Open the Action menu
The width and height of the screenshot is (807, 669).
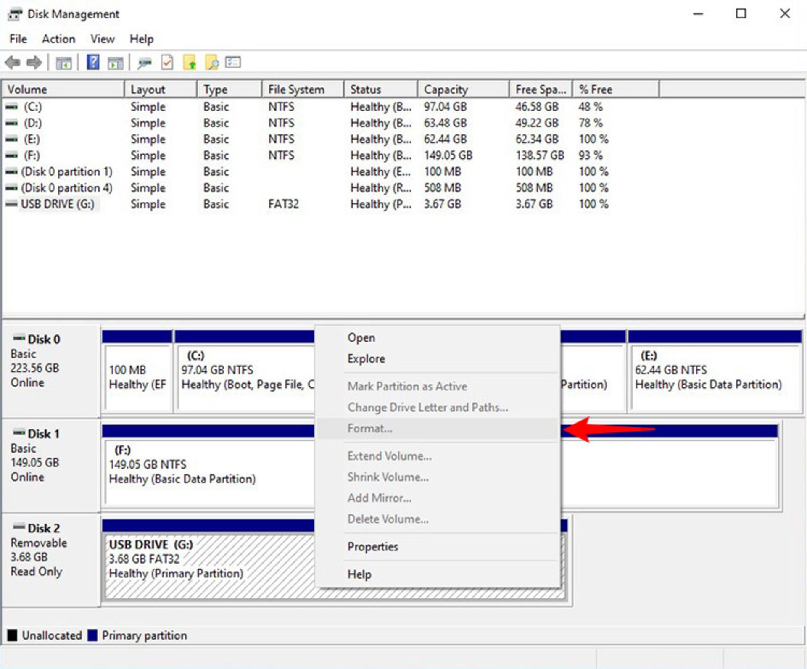(58, 39)
